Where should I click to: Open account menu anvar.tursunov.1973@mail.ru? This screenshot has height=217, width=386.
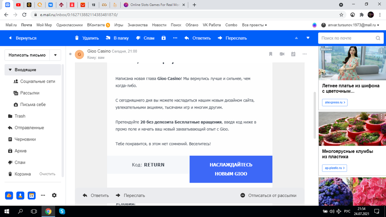click(350, 25)
